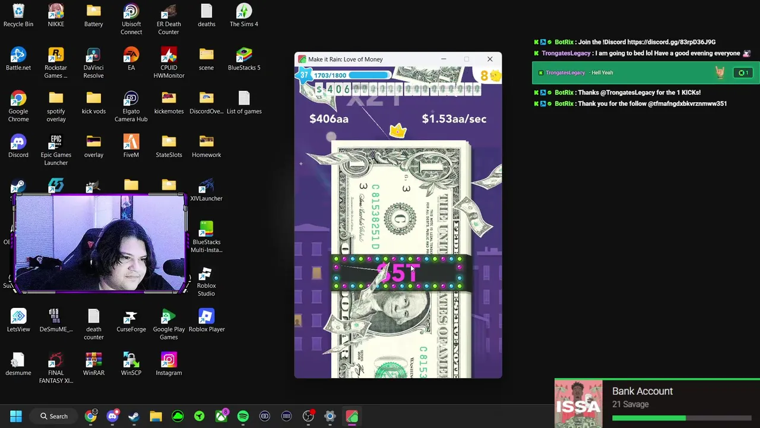Open the scene folder
Viewport: 760px width, 428px height.
(x=206, y=59)
